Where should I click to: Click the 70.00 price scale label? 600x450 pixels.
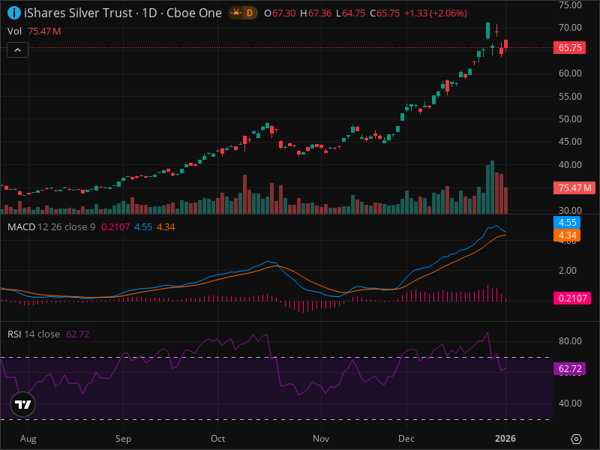570,28
